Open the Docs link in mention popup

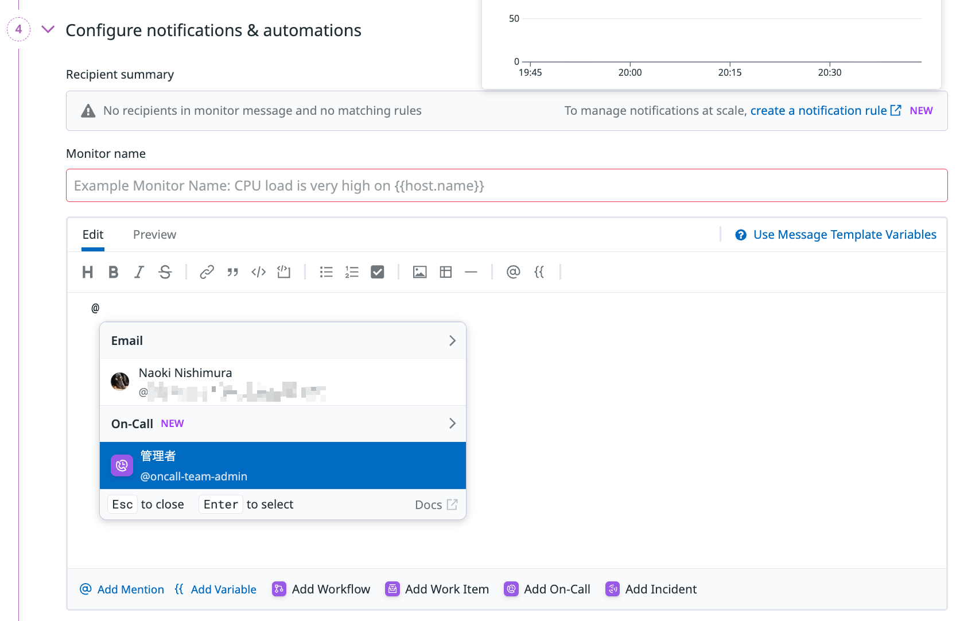pyautogui.click(x=436, y=505)
